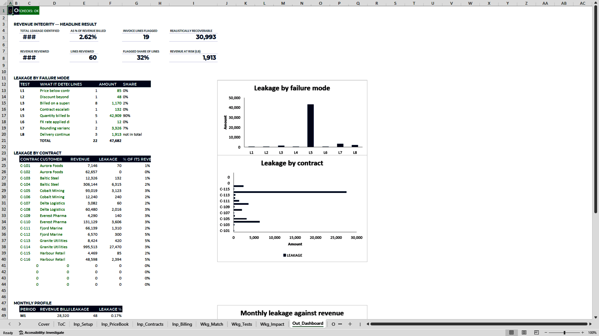Zoom out with the minus button

[x=546, y=333]
